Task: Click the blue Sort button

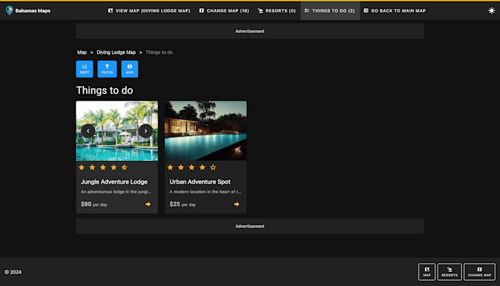Action: tap(85, 69)
